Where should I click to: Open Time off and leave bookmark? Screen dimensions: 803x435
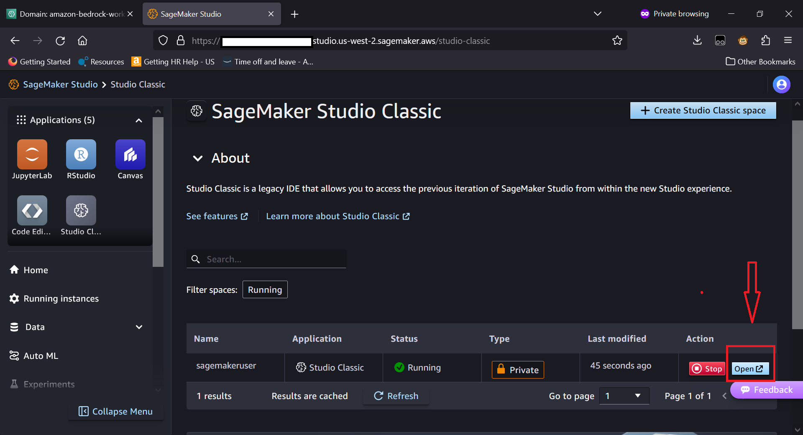[268, 61]
